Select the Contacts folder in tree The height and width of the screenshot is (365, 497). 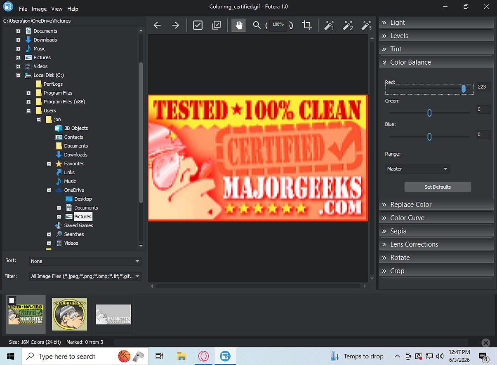pos(69,137)
